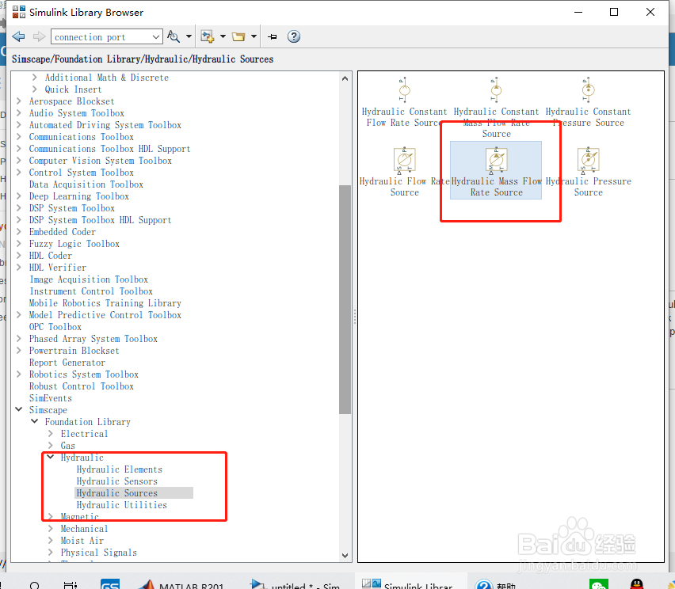Select Powertrain Blockset library
The image size is (675, 589).
pyautogui.click(x=74, y=351)
